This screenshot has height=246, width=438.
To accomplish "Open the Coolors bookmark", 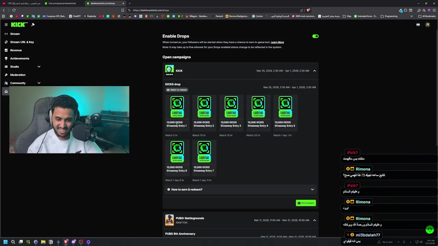I will click(257, 16).
